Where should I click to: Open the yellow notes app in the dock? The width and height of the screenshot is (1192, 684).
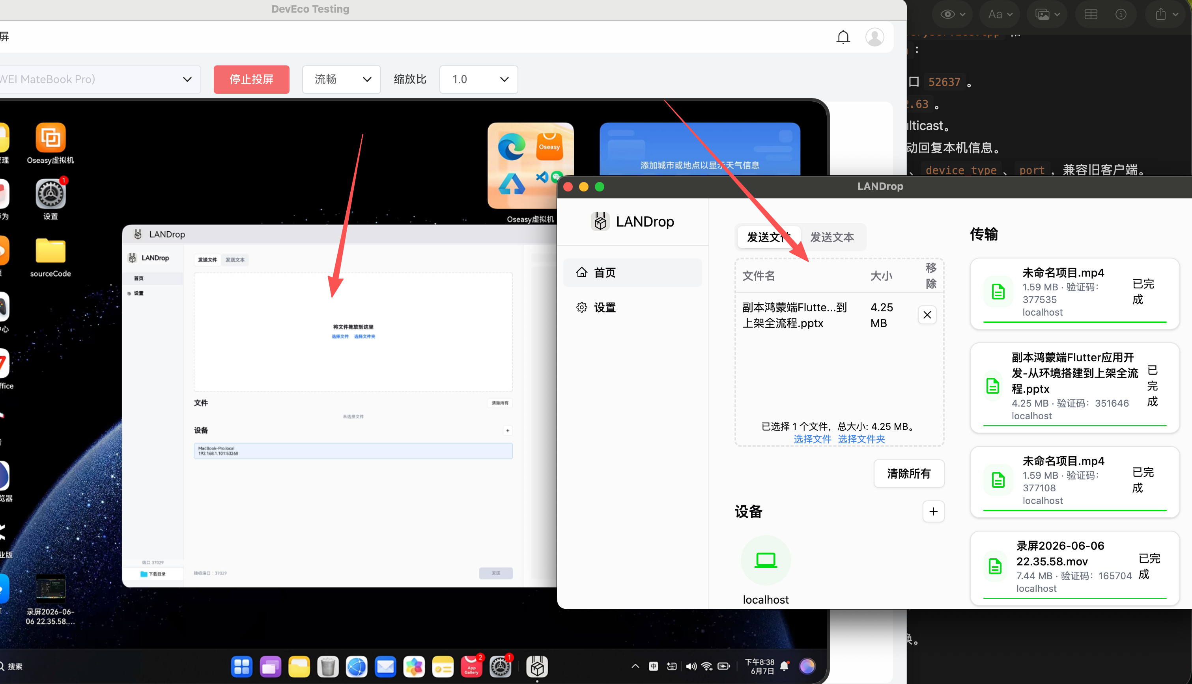point(443,666)
